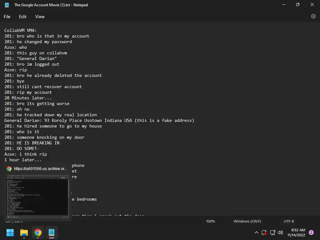The image size is (320, 240).
Task: Click line '201: "General Darian"'
Action: (30, 58)
